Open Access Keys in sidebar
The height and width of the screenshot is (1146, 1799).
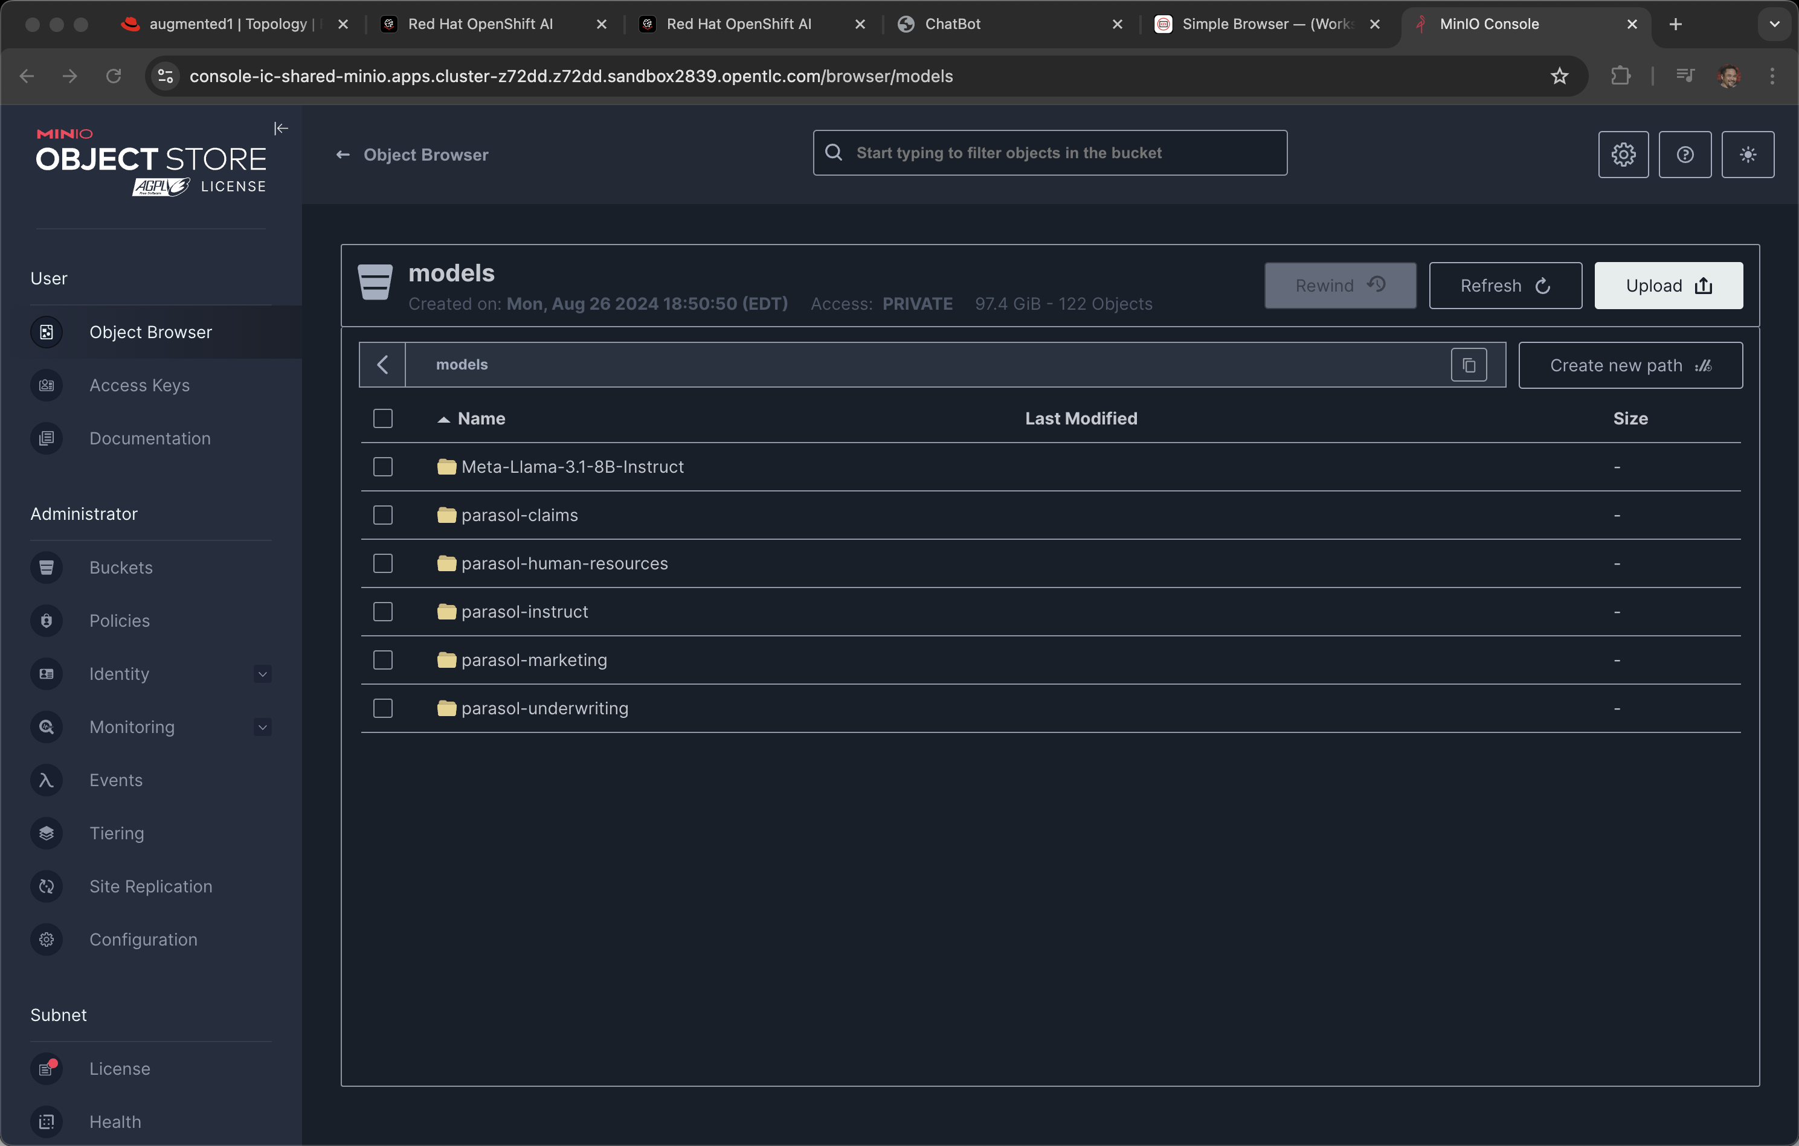tap(139, 385)
